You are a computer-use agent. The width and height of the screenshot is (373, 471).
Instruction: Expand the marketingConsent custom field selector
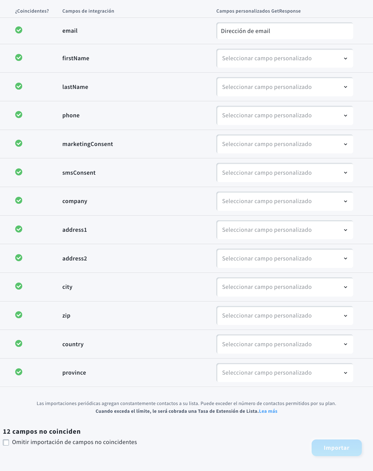285,144
